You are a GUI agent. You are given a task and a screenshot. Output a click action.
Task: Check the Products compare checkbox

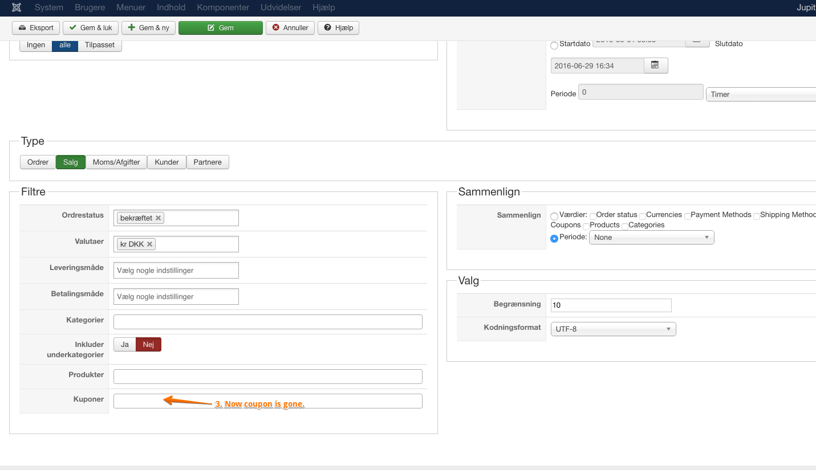click(x=586, y=226)
